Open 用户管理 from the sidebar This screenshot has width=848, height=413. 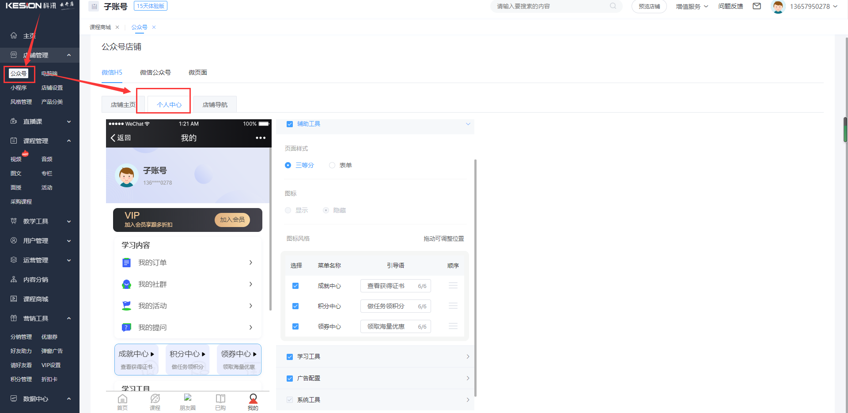click(13, 240)
